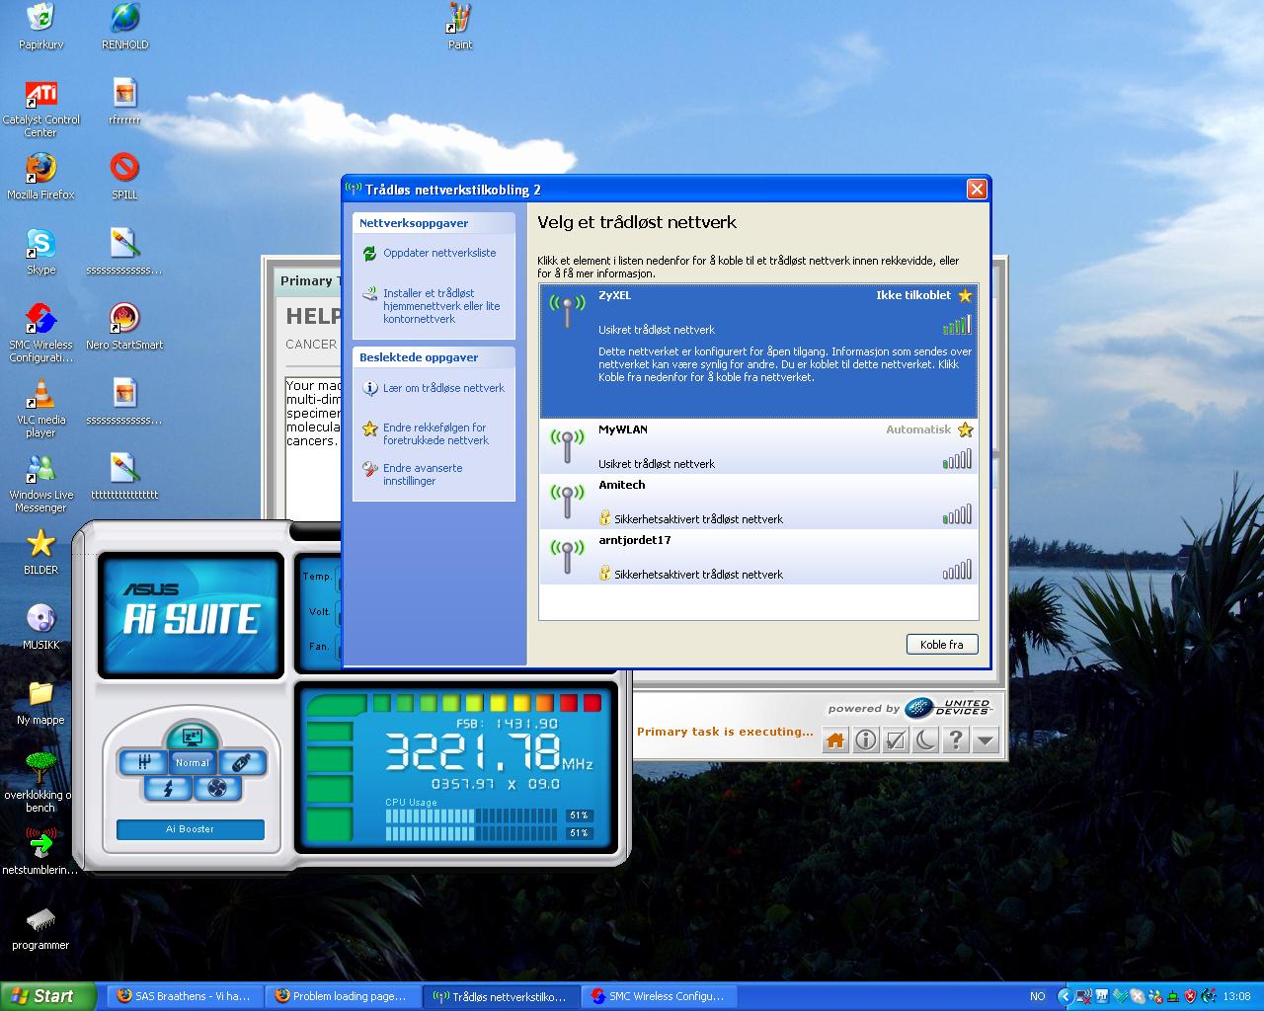This screenshot has height=1011, width=1264.
Task: Click the info icon in United Devices agent
Action: pos(866,740)
